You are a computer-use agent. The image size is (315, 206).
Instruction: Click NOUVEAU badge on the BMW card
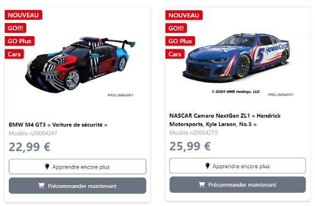click(x=24, y=15)
